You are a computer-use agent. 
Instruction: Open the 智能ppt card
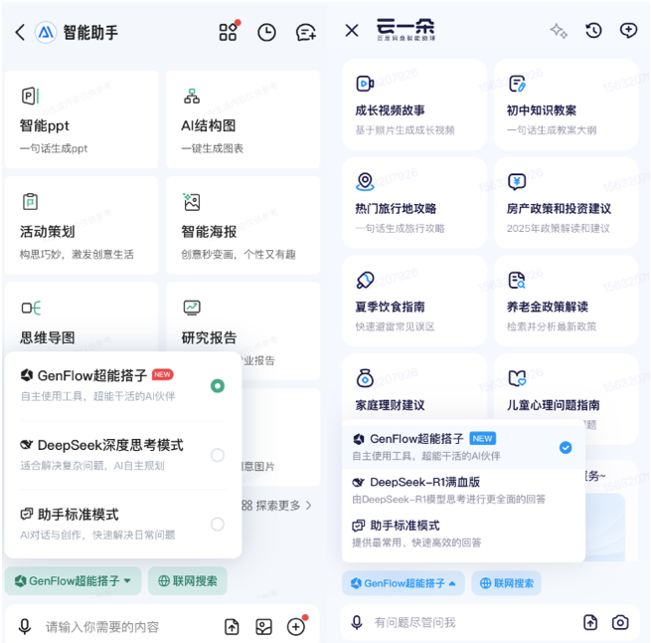point(81,119)
